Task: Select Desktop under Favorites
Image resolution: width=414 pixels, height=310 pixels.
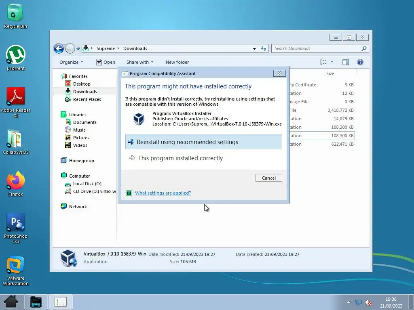Action: [x=78, y=84]
